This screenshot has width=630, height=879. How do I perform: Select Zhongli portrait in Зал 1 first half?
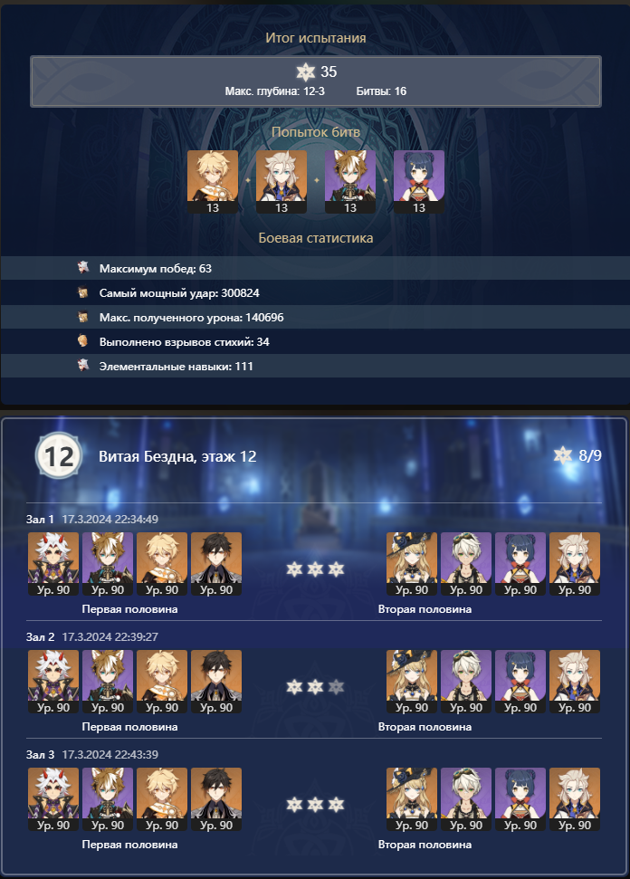[x=216, y=564]
